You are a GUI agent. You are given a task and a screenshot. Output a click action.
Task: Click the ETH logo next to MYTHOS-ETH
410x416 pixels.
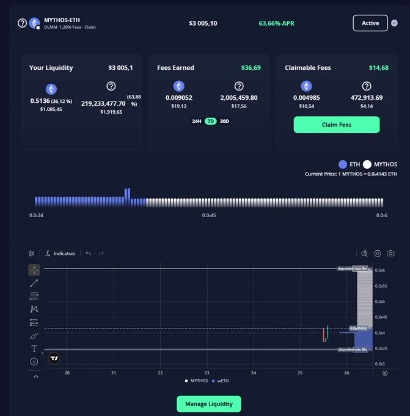(34, 23)
